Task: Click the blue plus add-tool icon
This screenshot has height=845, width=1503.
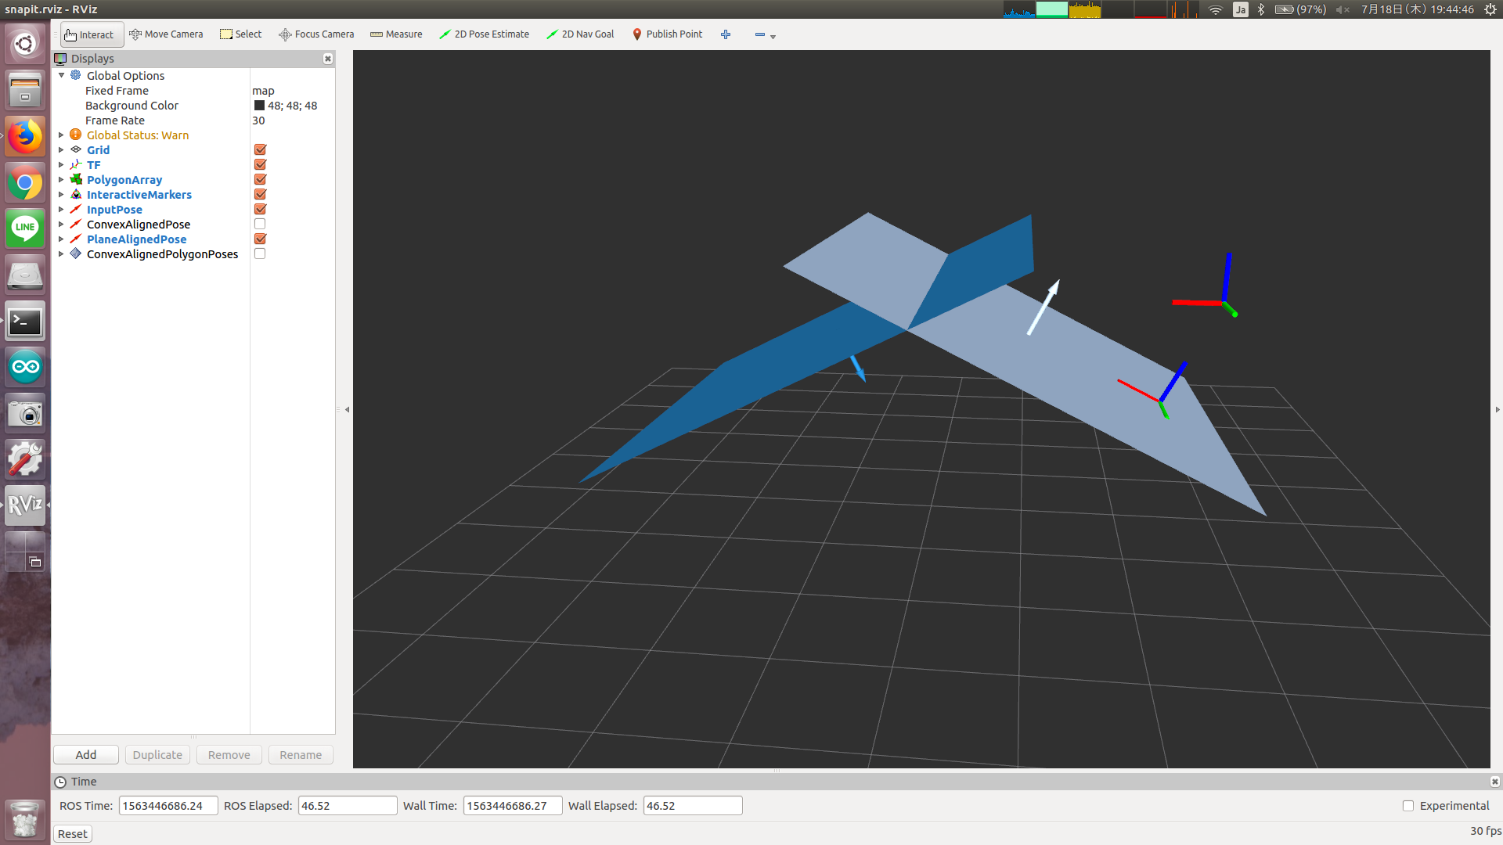Action: coord(726,34)
